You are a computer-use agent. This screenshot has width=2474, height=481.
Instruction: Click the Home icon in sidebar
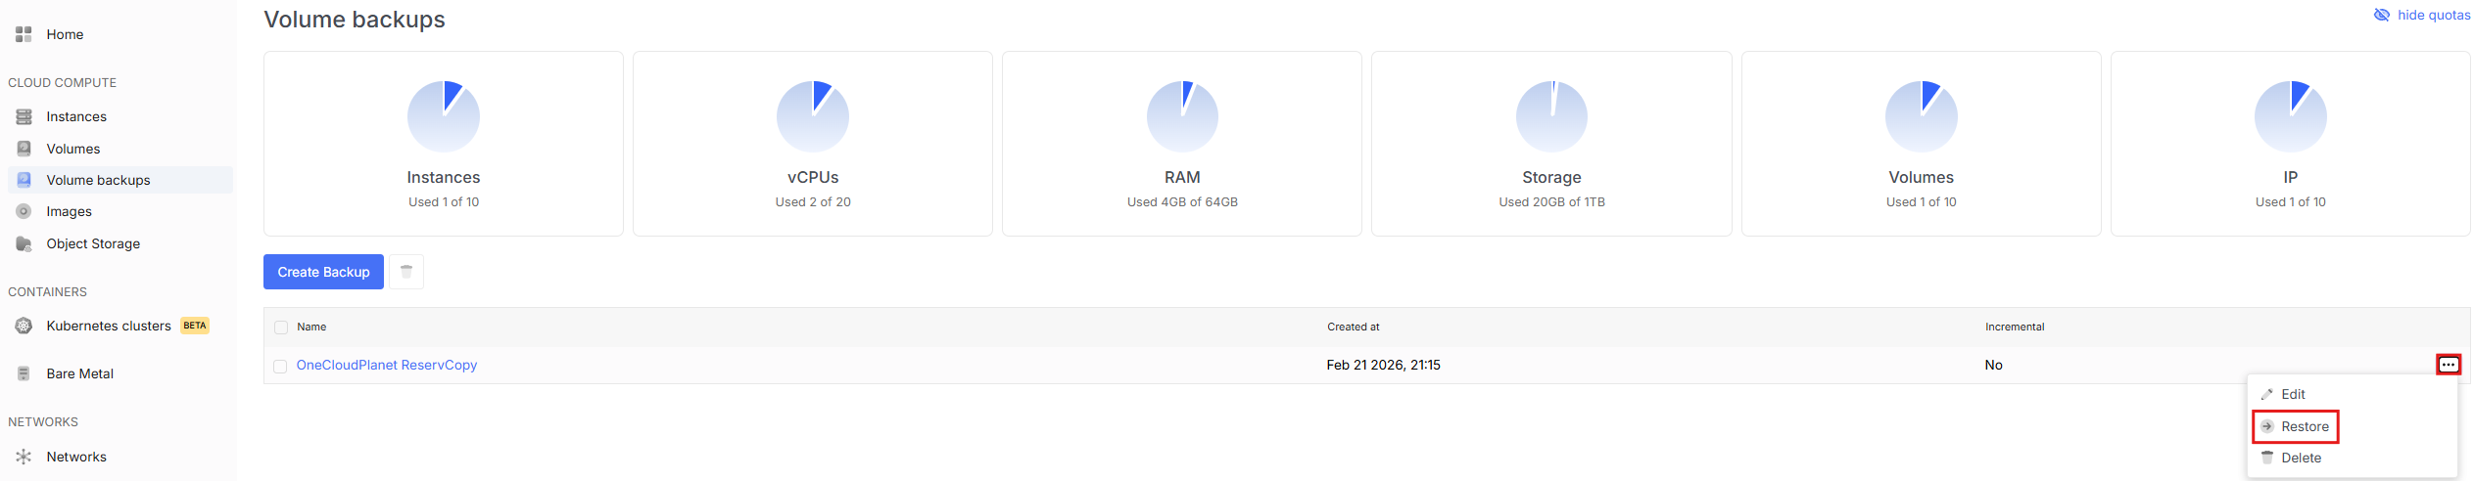tap(24, 34)
